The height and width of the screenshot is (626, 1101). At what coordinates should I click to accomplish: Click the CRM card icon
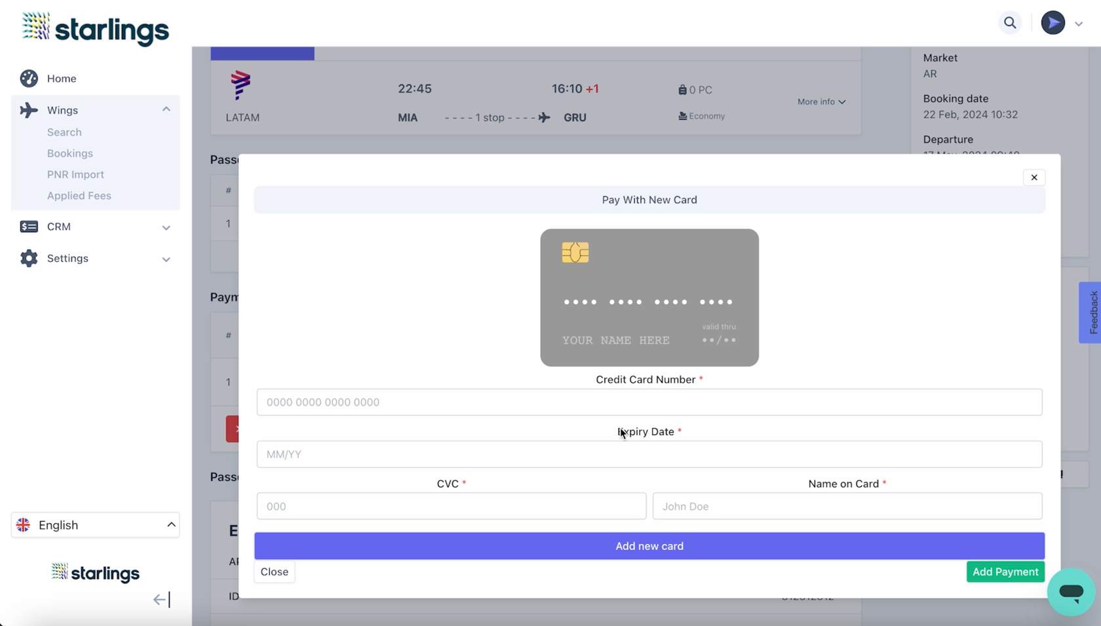29,227
